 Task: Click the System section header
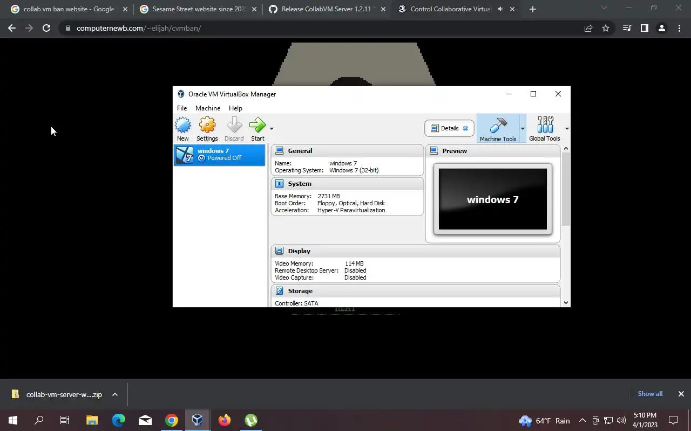point(347,184)
